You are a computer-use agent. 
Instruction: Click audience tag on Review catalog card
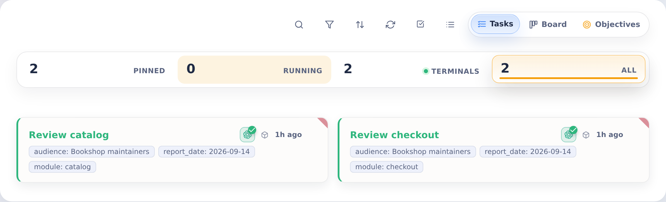coord(92,152)
